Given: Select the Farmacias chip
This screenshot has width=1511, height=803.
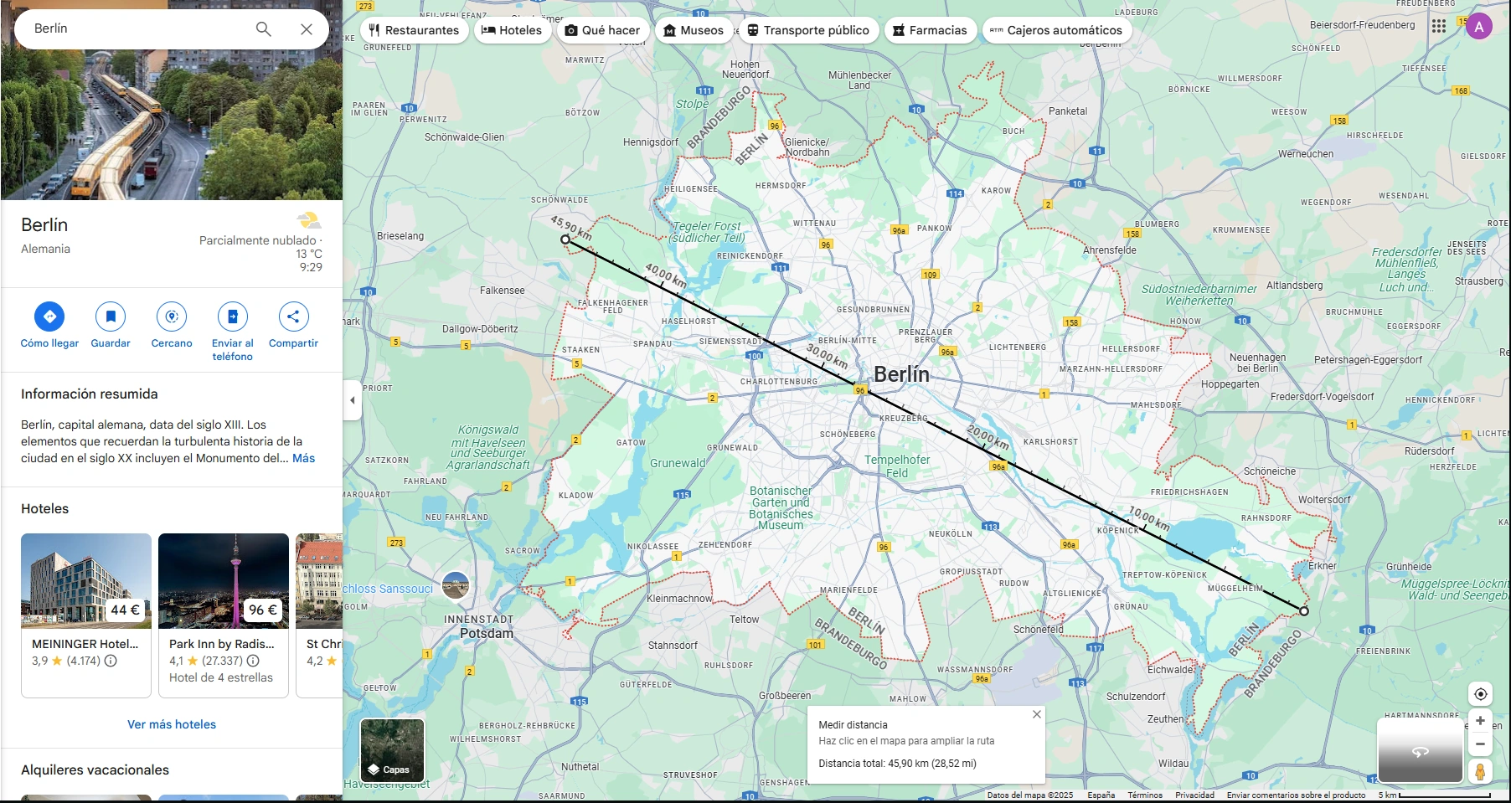Looking at the screenshot, I should click(930, 30).
